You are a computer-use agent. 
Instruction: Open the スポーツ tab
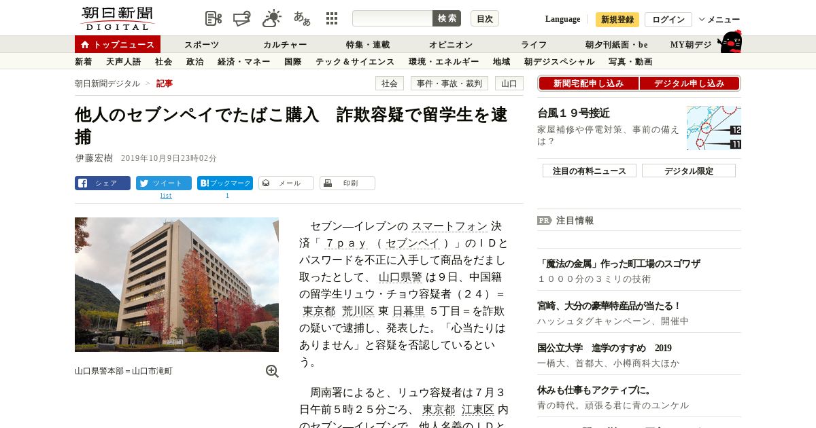pos(202,45)
